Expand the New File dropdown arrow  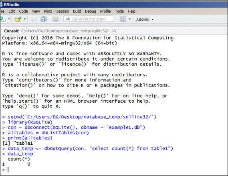click(x=9, y=19)
